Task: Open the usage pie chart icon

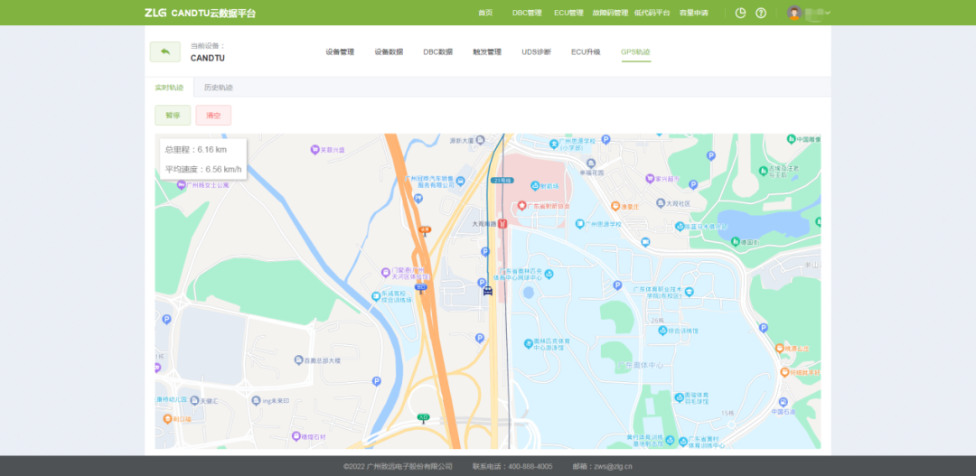Action: tap(741, 13)
